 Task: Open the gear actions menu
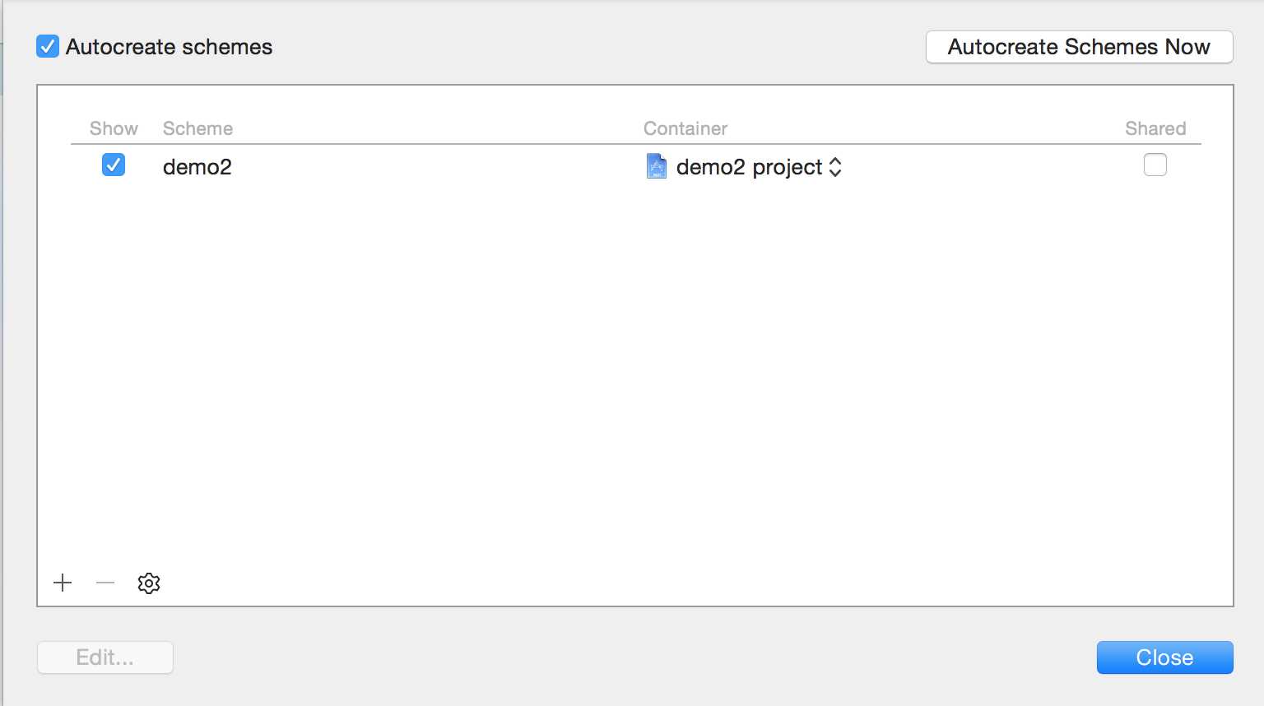tap(149, 583)
